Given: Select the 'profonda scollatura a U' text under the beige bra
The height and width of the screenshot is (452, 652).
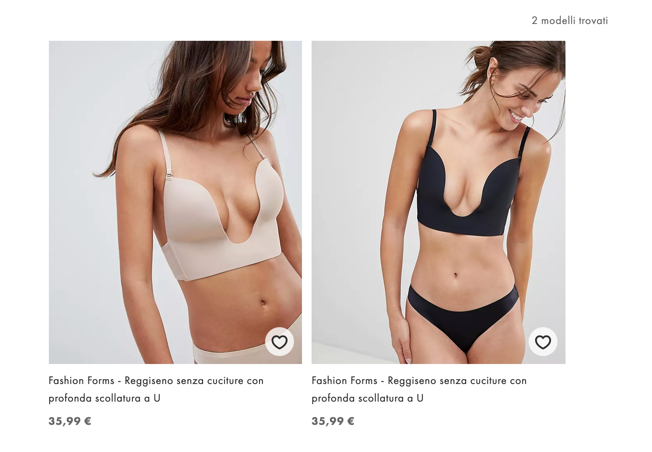Looking at the screenshot, I should (105, 398).
